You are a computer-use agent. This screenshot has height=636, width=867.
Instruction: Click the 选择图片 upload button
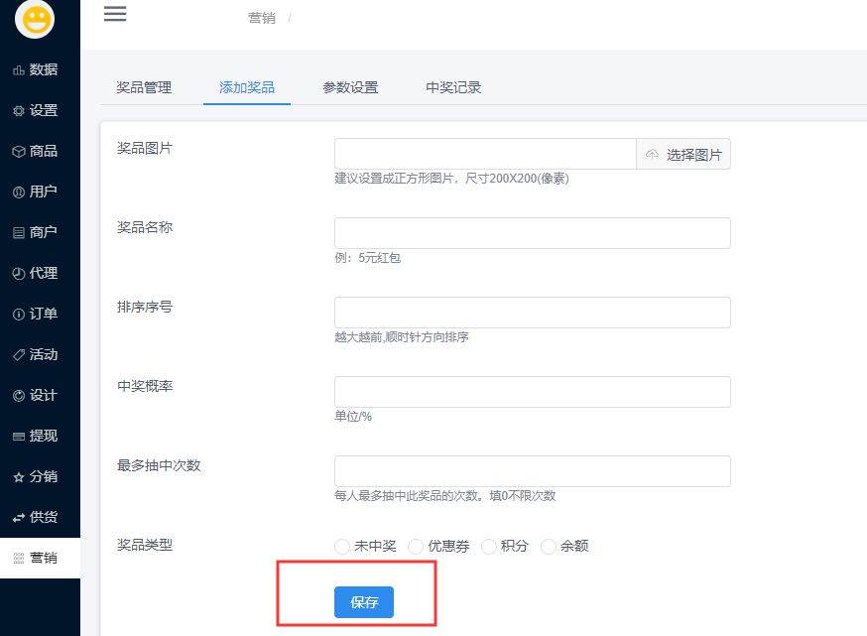tap(683, 155)
